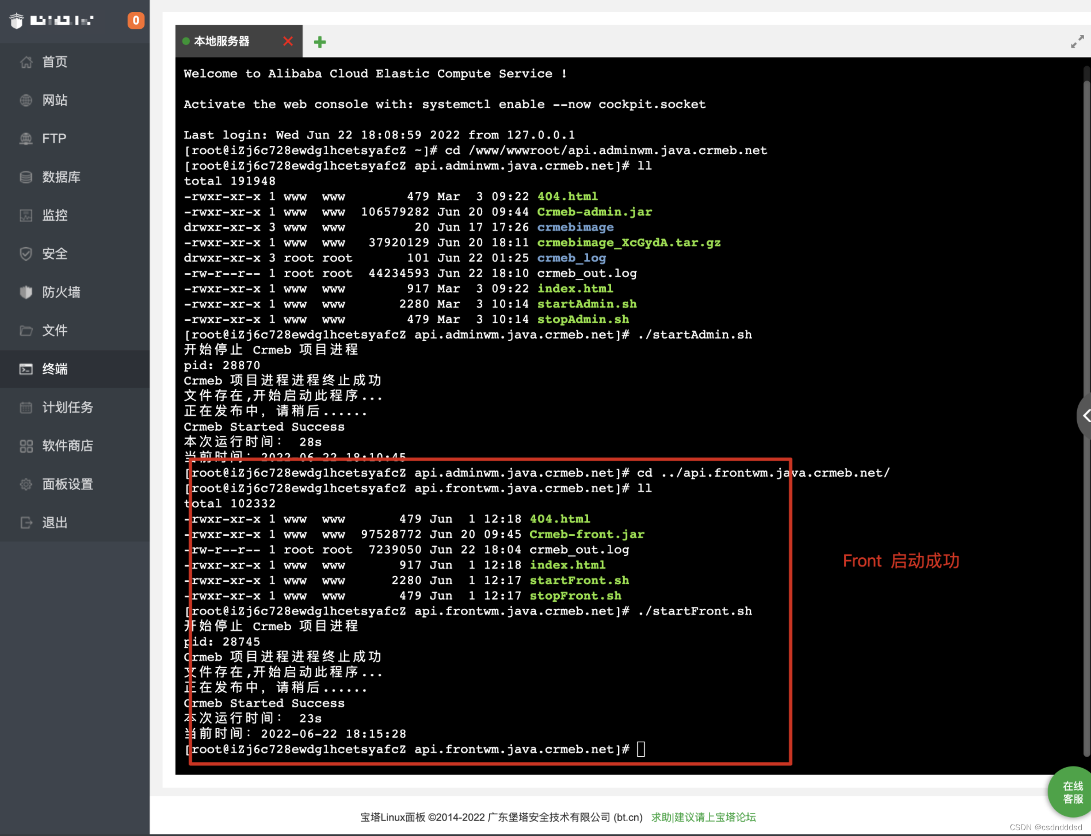Toggle fullscreen terminal with expand icon
The image size is (1091, 836).
click(x=1077, y=41)
